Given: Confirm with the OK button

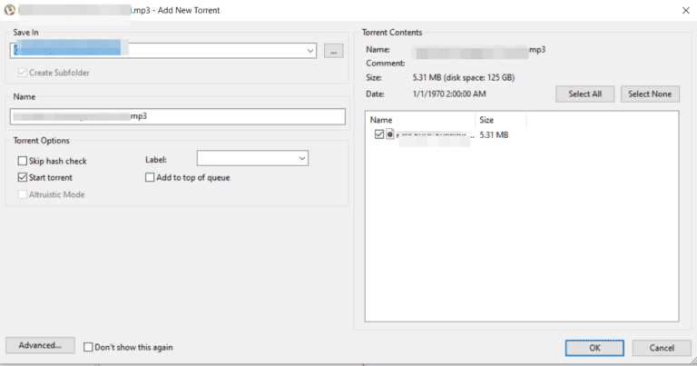Looking at the screenshot, I should tap(594, 348).
